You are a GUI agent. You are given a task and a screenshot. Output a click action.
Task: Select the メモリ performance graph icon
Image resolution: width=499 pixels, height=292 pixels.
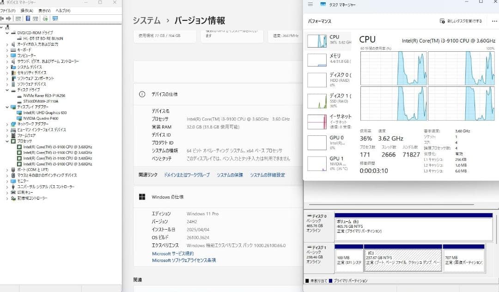[317, 60]
